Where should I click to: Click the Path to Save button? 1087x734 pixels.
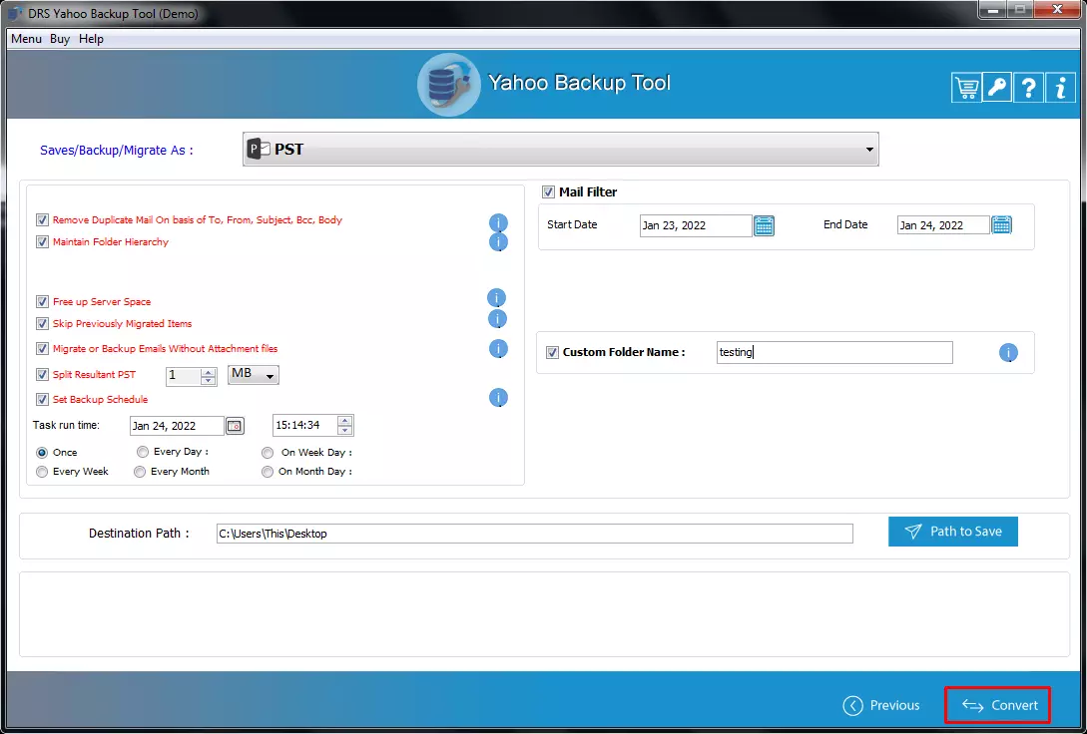(x=953, y=532)
